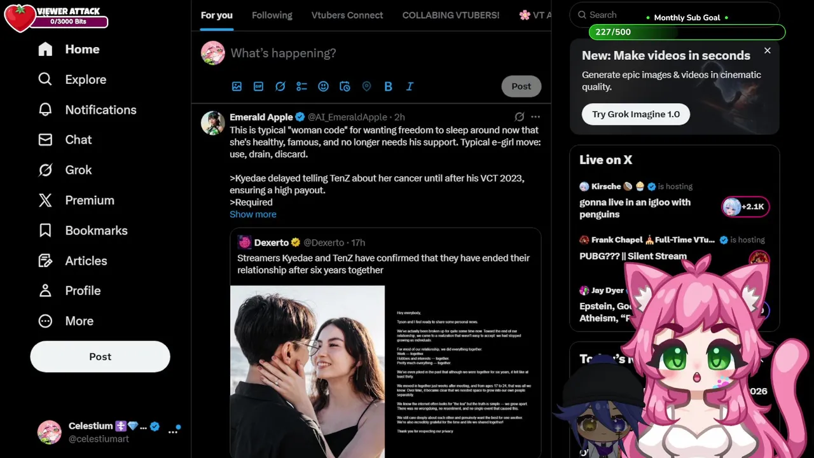814x458 pixels.
Task: Click the @AI_EmeraldApple handle
Action: pyautogui.click(x=347, y=117)
